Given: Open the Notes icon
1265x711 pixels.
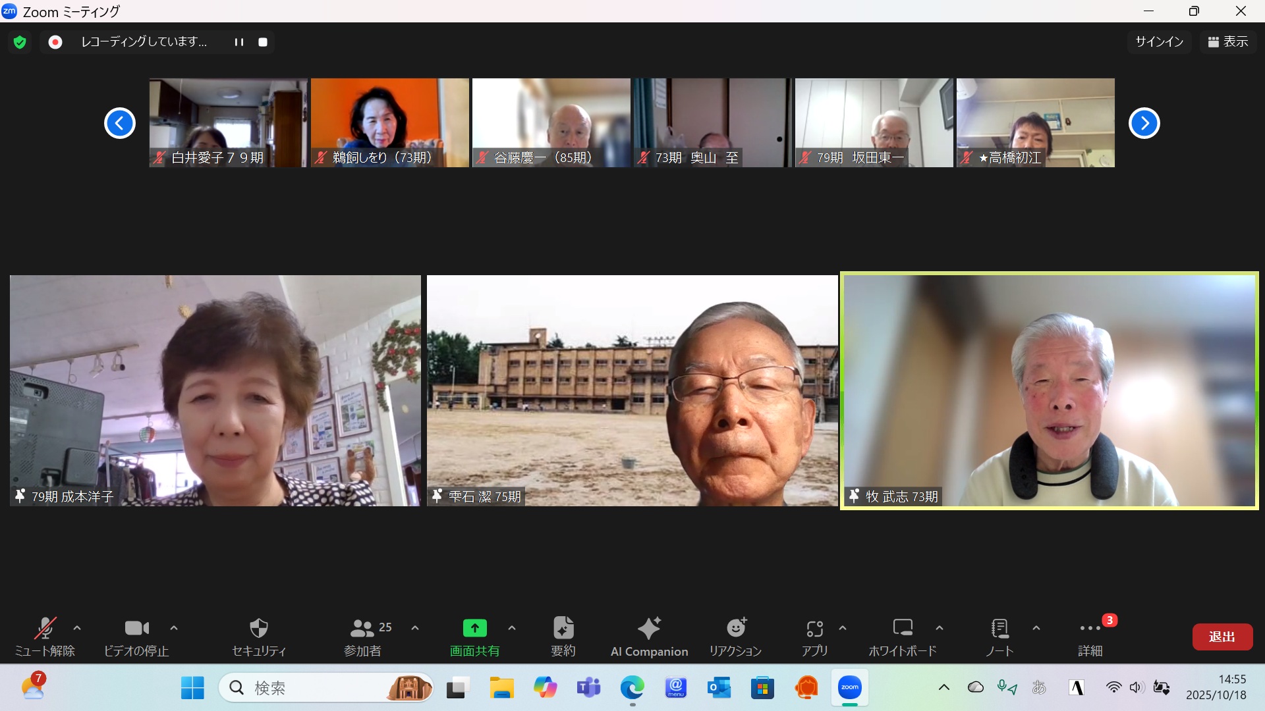Looking at the screenshot, I should pyautogui.click(x=999, y=629).
